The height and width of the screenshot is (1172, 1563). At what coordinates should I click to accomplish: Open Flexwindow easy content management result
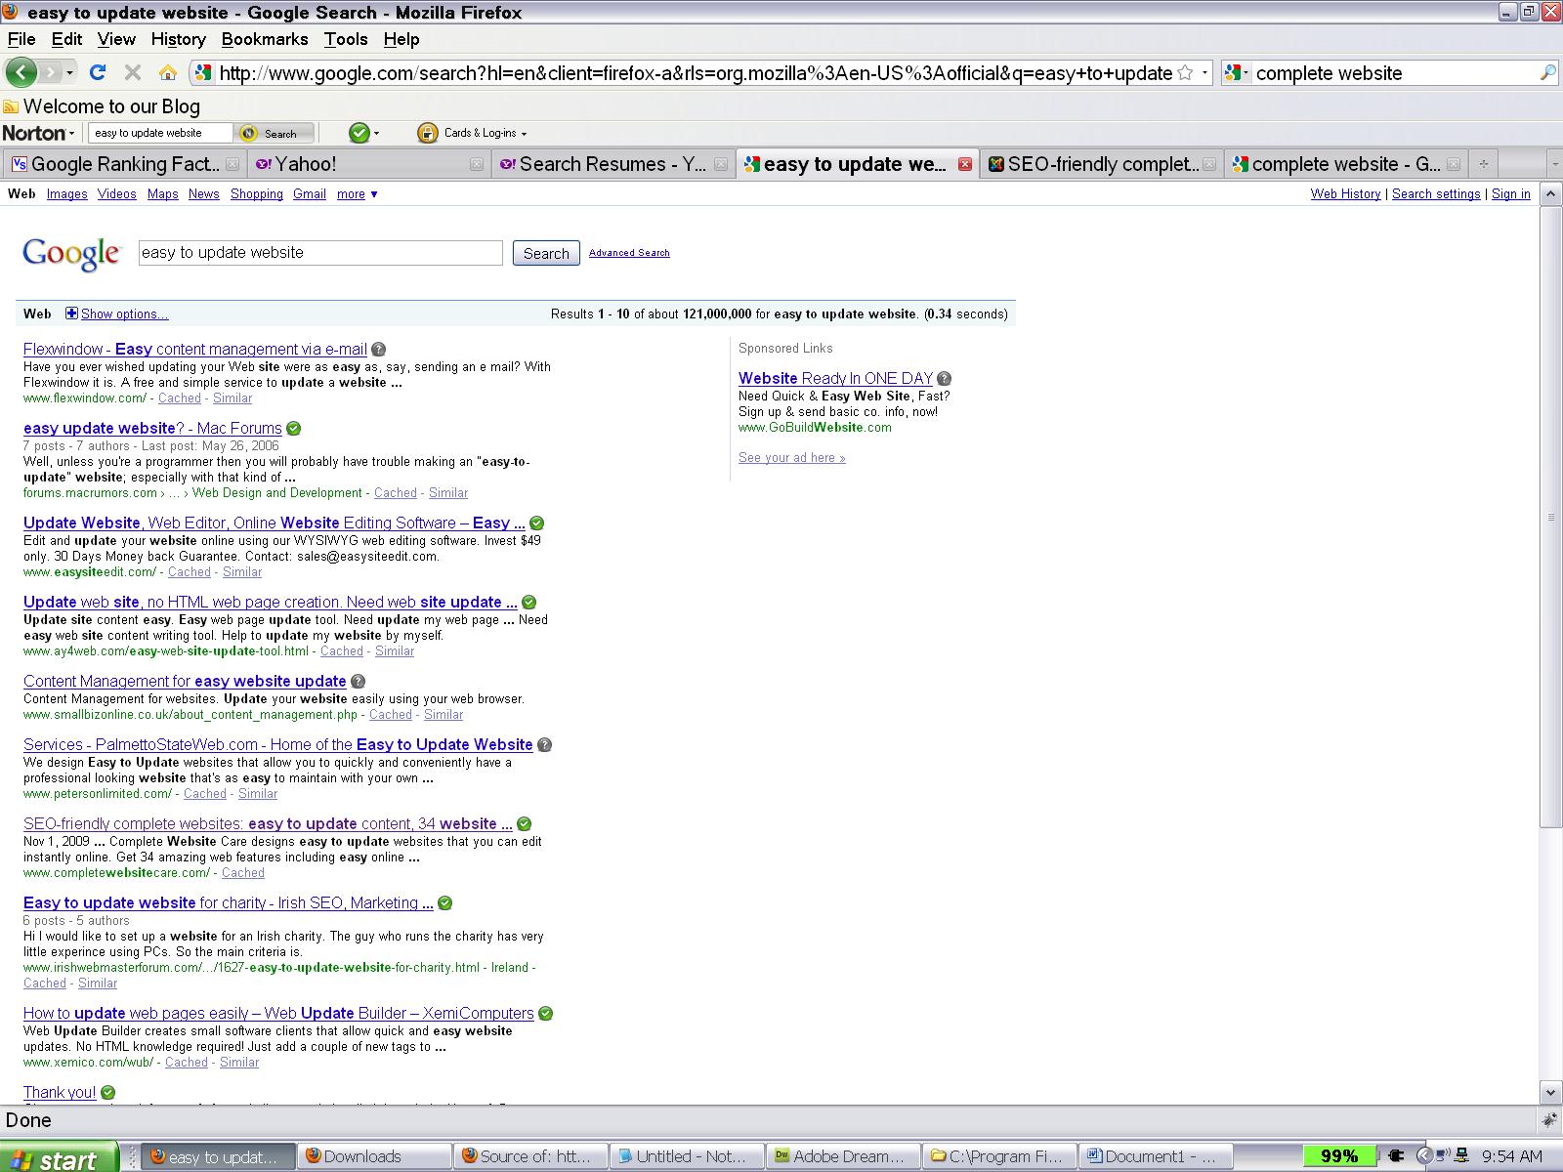click(195, 350)
